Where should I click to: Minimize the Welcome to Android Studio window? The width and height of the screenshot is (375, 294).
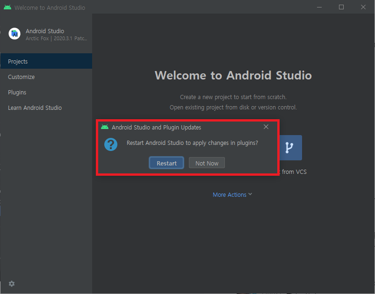click(319, 7)
